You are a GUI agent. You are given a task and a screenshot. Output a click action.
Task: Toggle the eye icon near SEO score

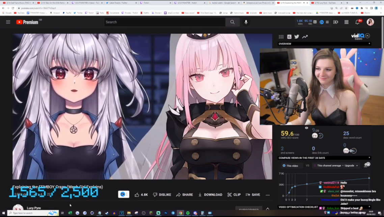tap(306, 128)
